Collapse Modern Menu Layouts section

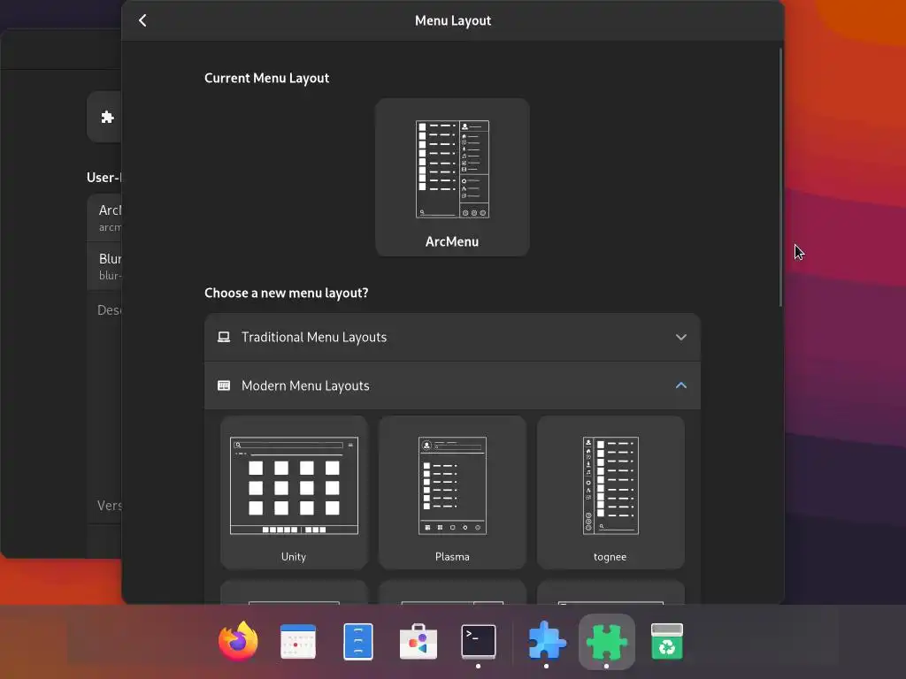[x=452, y=385]
